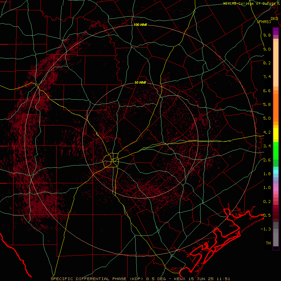Click the 5.0 scale value
This screenshot has width=281, height=281.
pos(267,118)
